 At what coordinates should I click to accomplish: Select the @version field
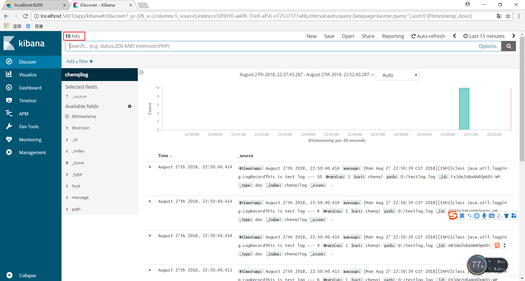81,128
